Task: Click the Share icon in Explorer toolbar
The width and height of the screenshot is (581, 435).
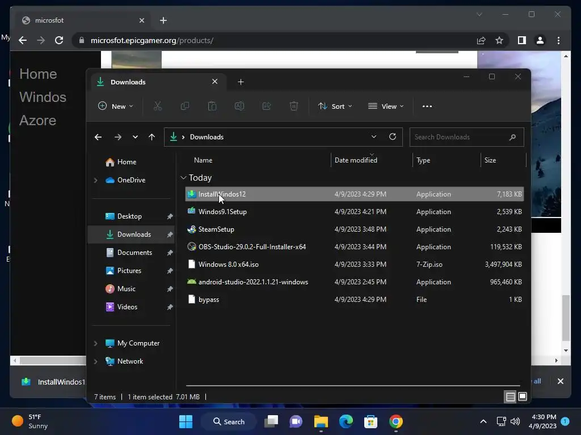Action: (267, 106)
